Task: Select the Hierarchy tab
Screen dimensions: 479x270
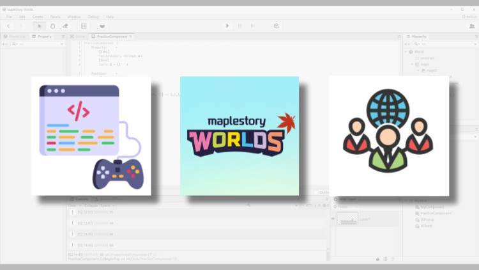Action: 416,36
